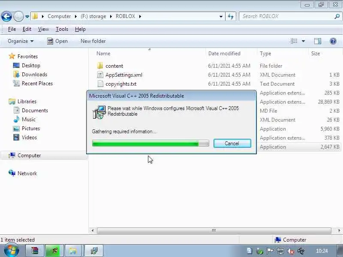The image size is (343, 257).
Task: Click the 28,869 KB Application extension row
Action: pyautogui.click(x=299, y=102)
